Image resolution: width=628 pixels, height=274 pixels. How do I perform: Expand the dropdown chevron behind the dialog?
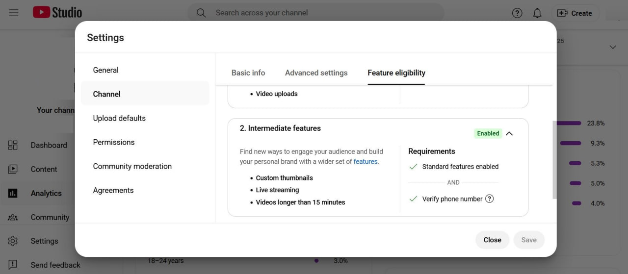tap(613, 47)
